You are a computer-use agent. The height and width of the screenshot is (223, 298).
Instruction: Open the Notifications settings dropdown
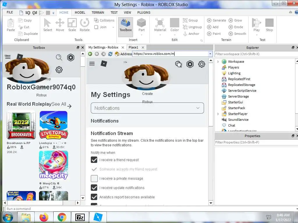(147, 108)
